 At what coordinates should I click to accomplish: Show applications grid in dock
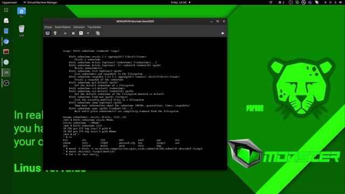[6, 10]
